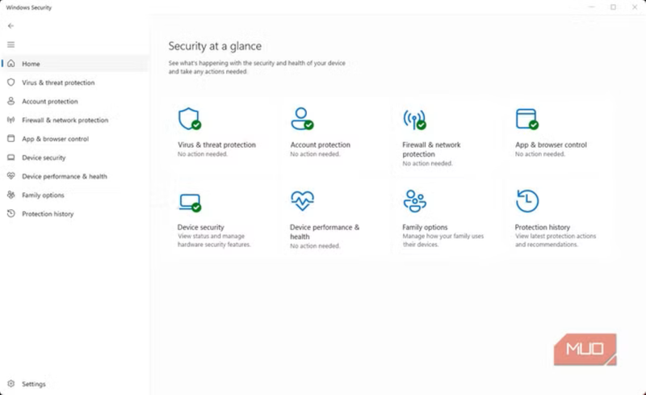Open the large Virus & threat shield icon
646x395 pixels.
click(x=190, y=119)
